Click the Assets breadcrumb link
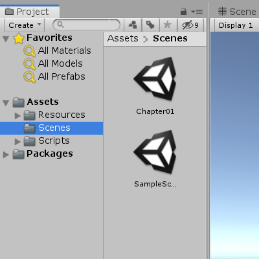This screenshot has width=259, height=259. point(122,38)
